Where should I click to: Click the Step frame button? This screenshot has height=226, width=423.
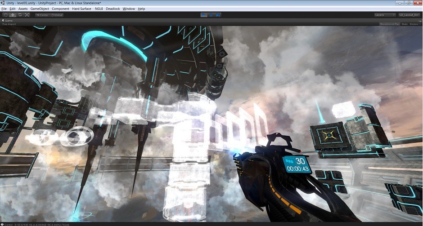(218, 15)
